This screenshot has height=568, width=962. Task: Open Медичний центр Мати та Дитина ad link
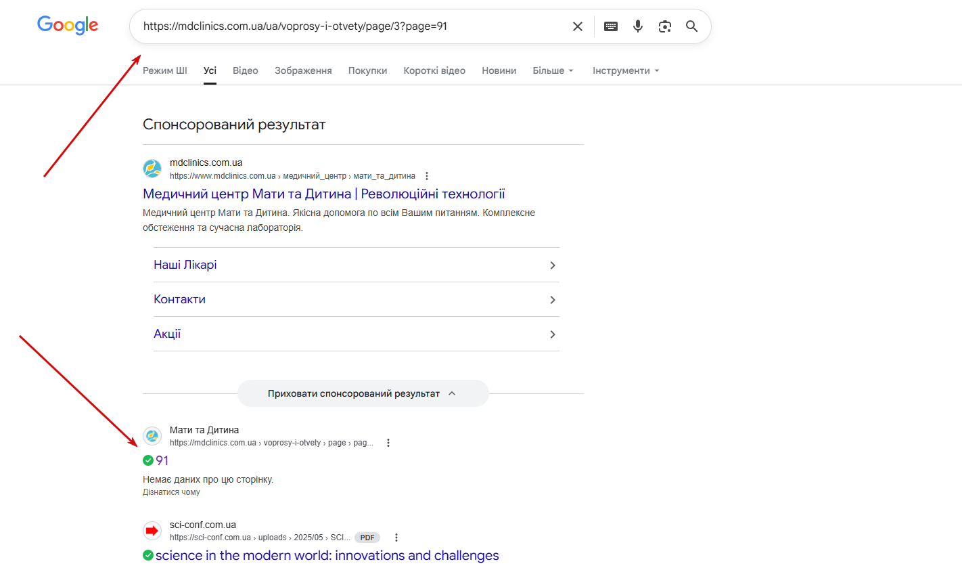pyautogui.click(x=324, y=194)
